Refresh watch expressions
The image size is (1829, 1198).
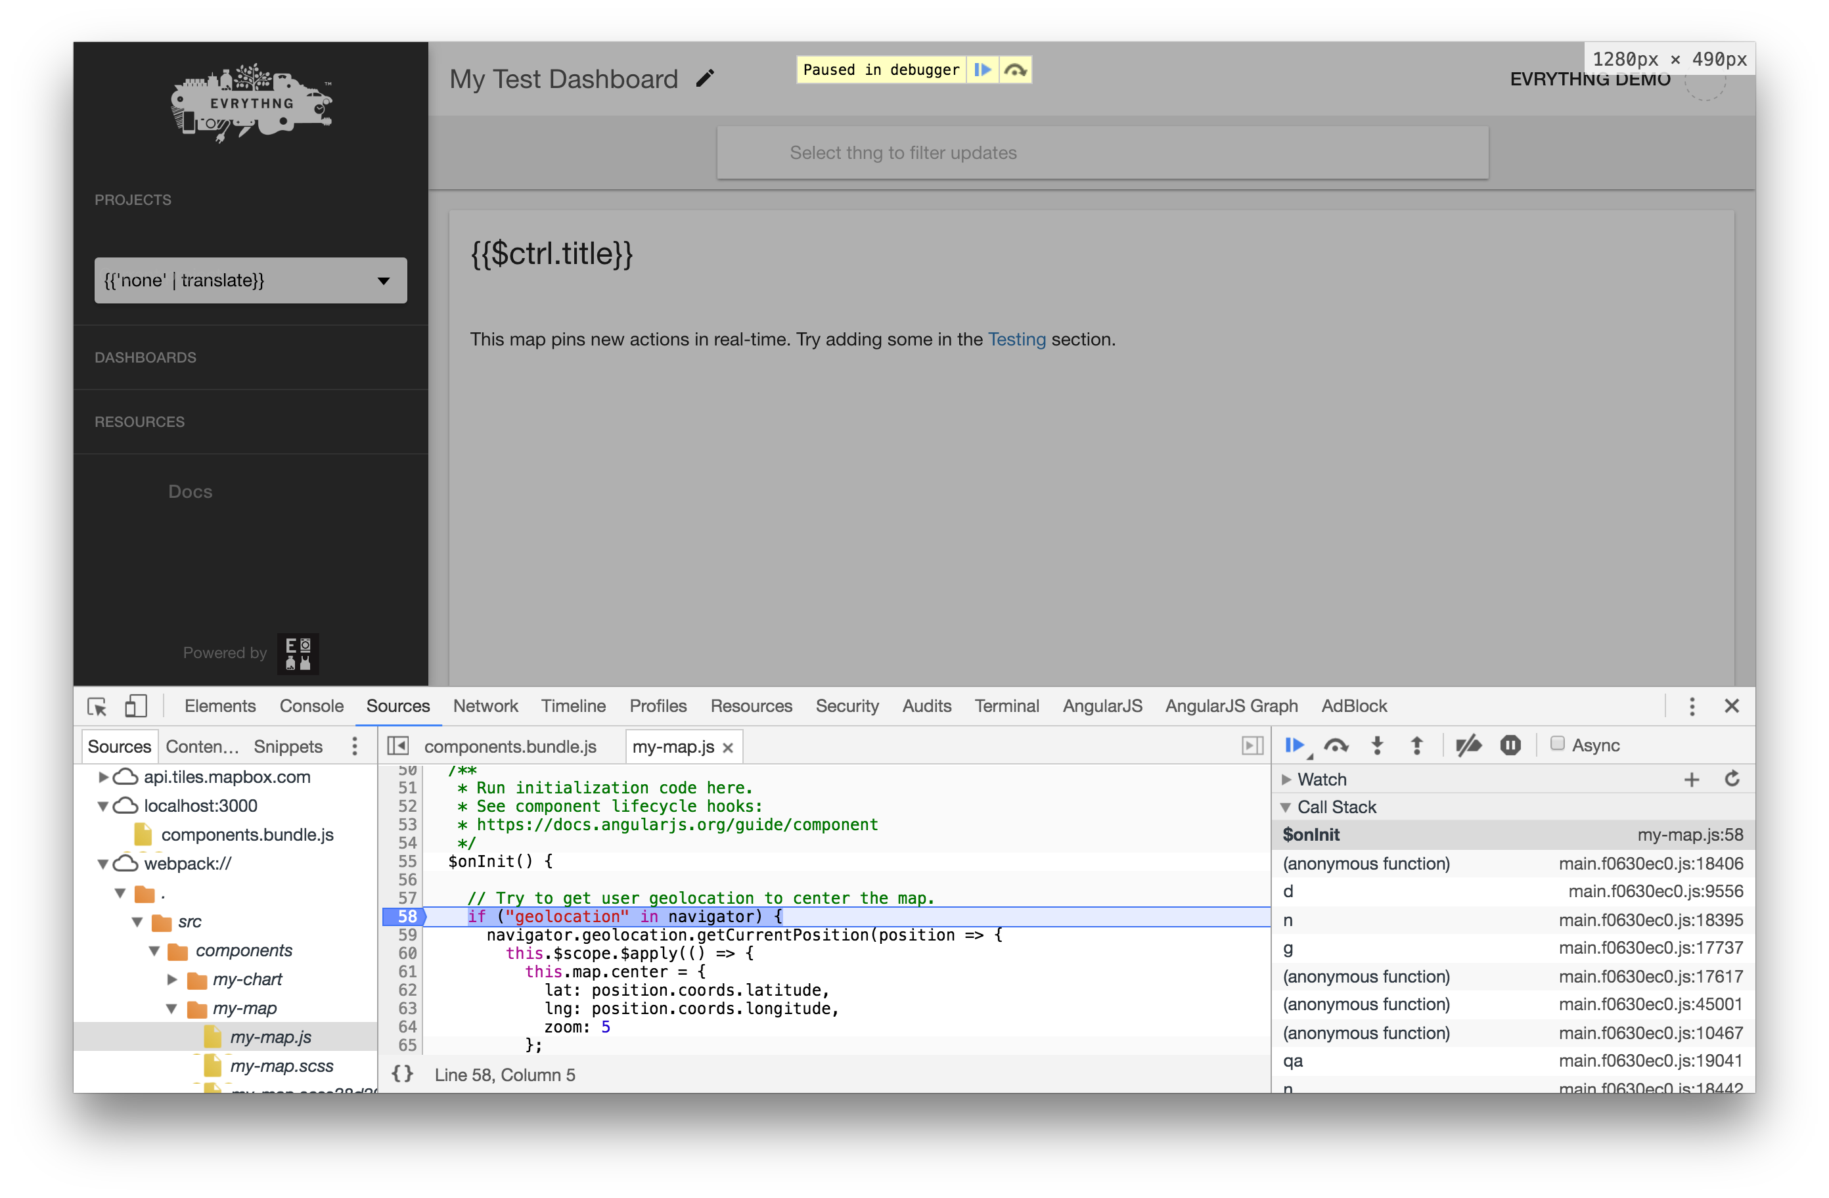click(1731, 778)
